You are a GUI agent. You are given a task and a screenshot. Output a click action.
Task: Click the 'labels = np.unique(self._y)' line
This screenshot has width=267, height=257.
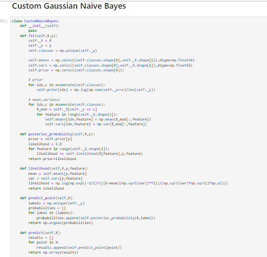56,203
